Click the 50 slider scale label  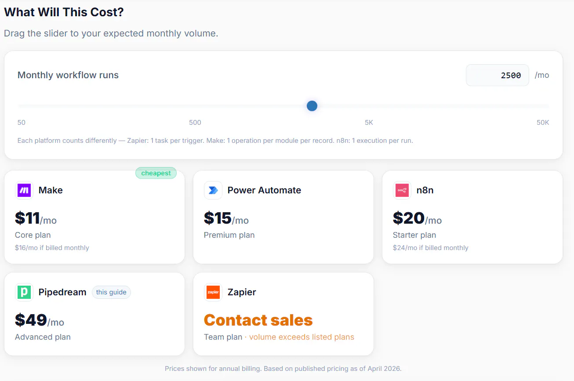tap(22, 123)
